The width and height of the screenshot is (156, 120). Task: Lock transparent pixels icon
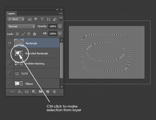tap(17, 34)
